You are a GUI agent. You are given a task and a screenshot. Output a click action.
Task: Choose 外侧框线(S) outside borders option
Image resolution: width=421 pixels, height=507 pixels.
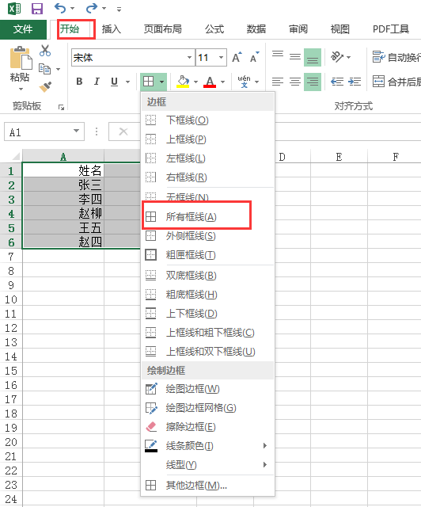(x=208, y=236)
